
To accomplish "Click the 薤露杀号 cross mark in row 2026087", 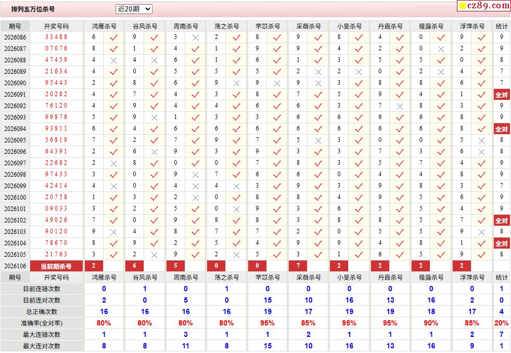I will point(441,49).
